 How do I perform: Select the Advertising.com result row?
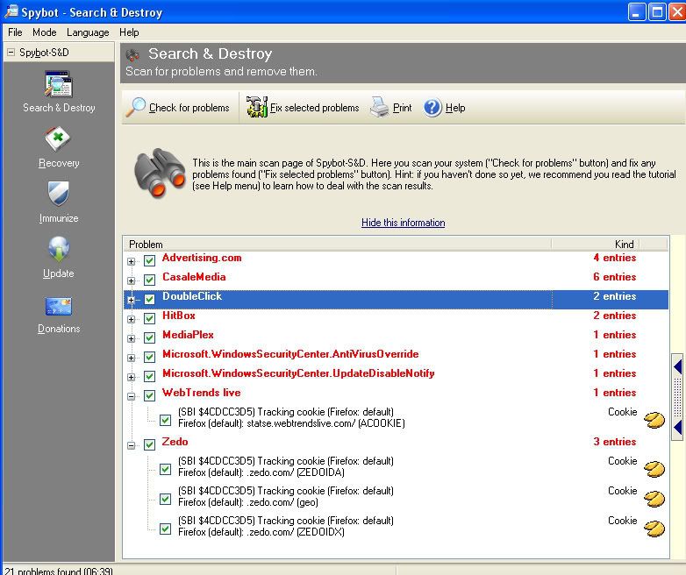tap(396, 261)
